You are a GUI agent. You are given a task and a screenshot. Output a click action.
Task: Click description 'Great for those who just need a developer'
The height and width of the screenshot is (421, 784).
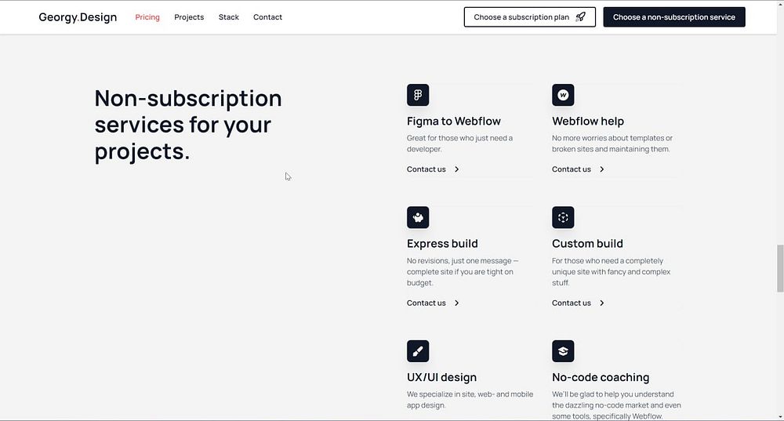point(459,143)
